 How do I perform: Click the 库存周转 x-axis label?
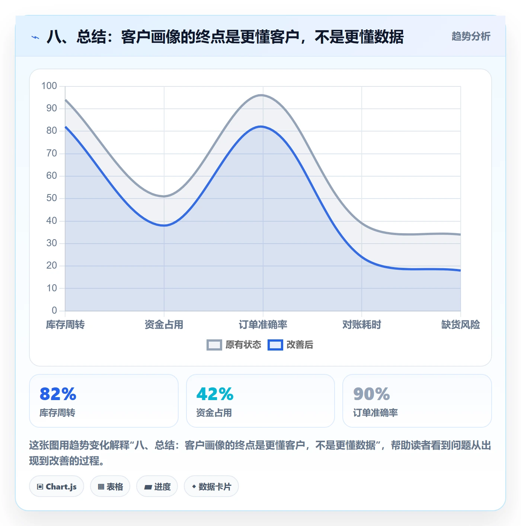(65, 324)
